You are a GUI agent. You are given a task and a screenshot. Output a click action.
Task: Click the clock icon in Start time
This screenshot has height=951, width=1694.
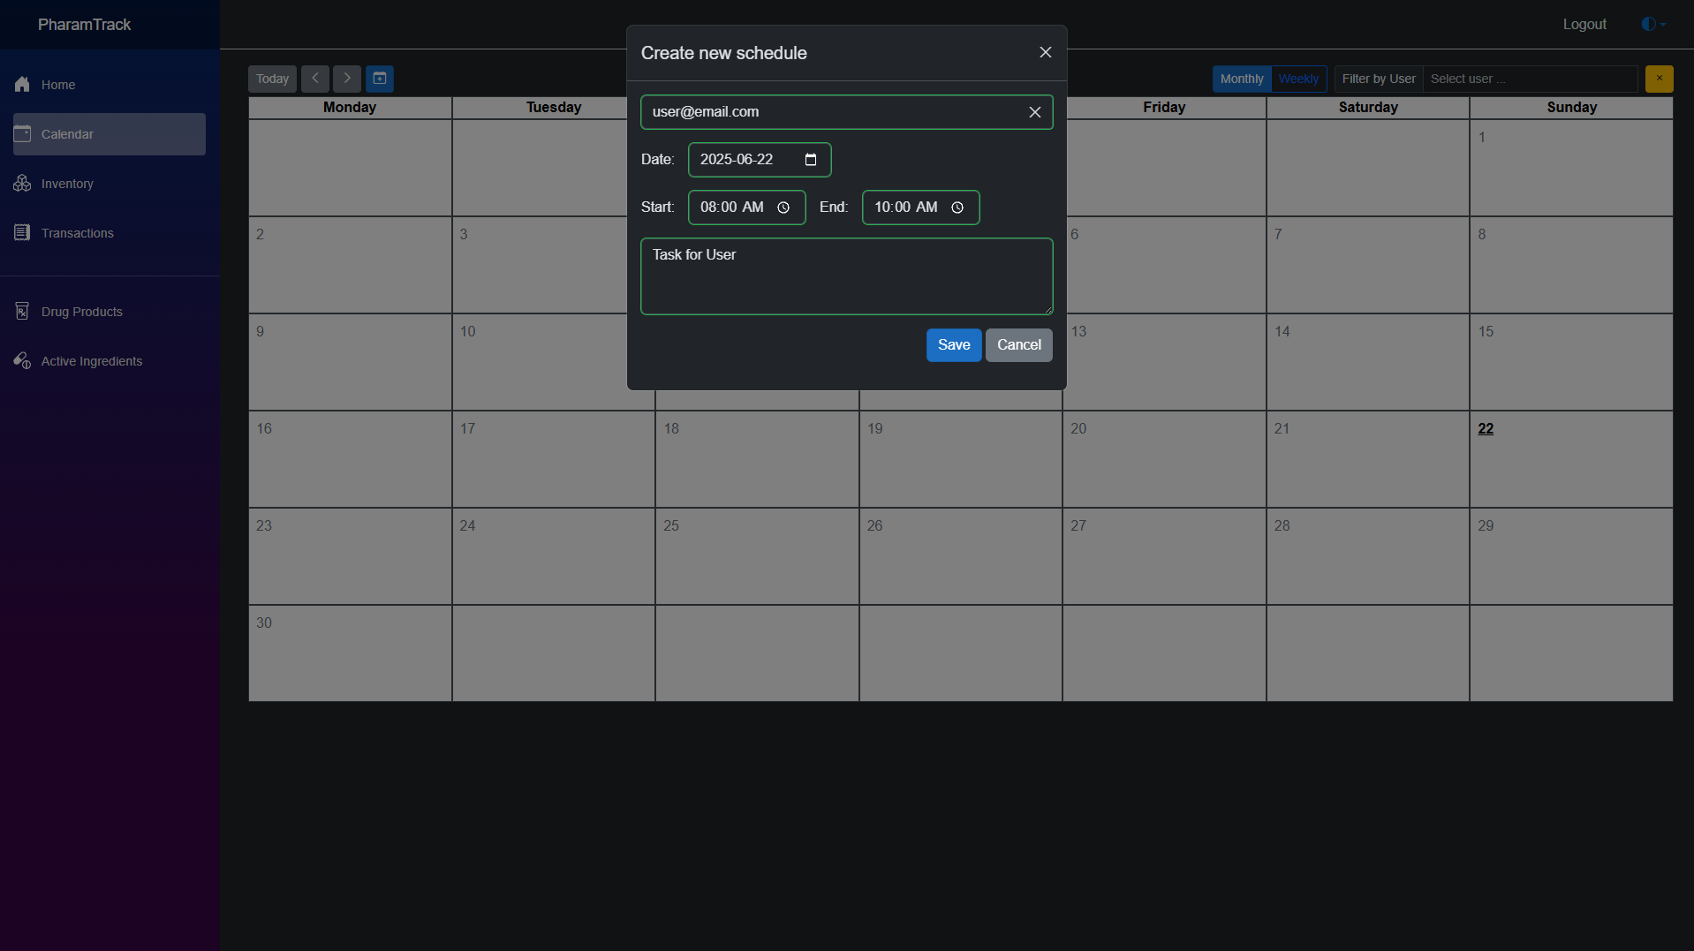783,208
